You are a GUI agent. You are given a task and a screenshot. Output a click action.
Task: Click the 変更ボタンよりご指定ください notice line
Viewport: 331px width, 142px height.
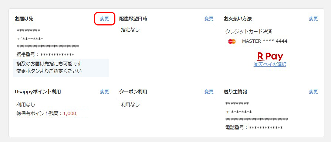point(49,71)
